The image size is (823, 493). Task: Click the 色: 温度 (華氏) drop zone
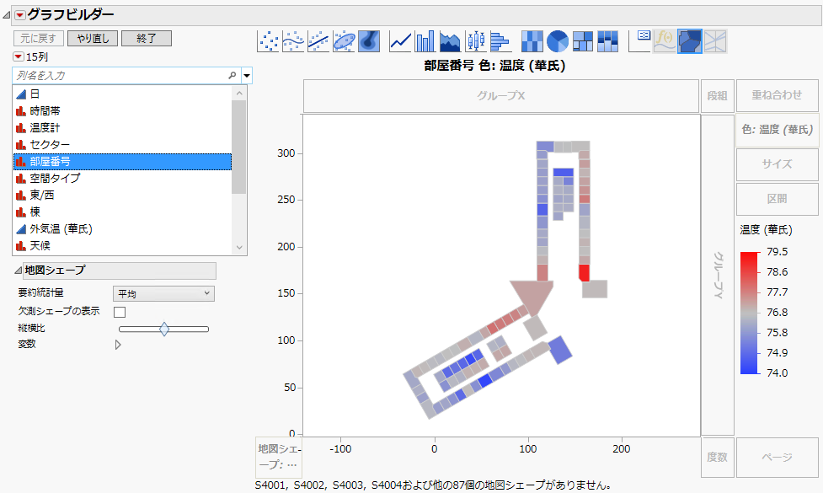point(777,130)
